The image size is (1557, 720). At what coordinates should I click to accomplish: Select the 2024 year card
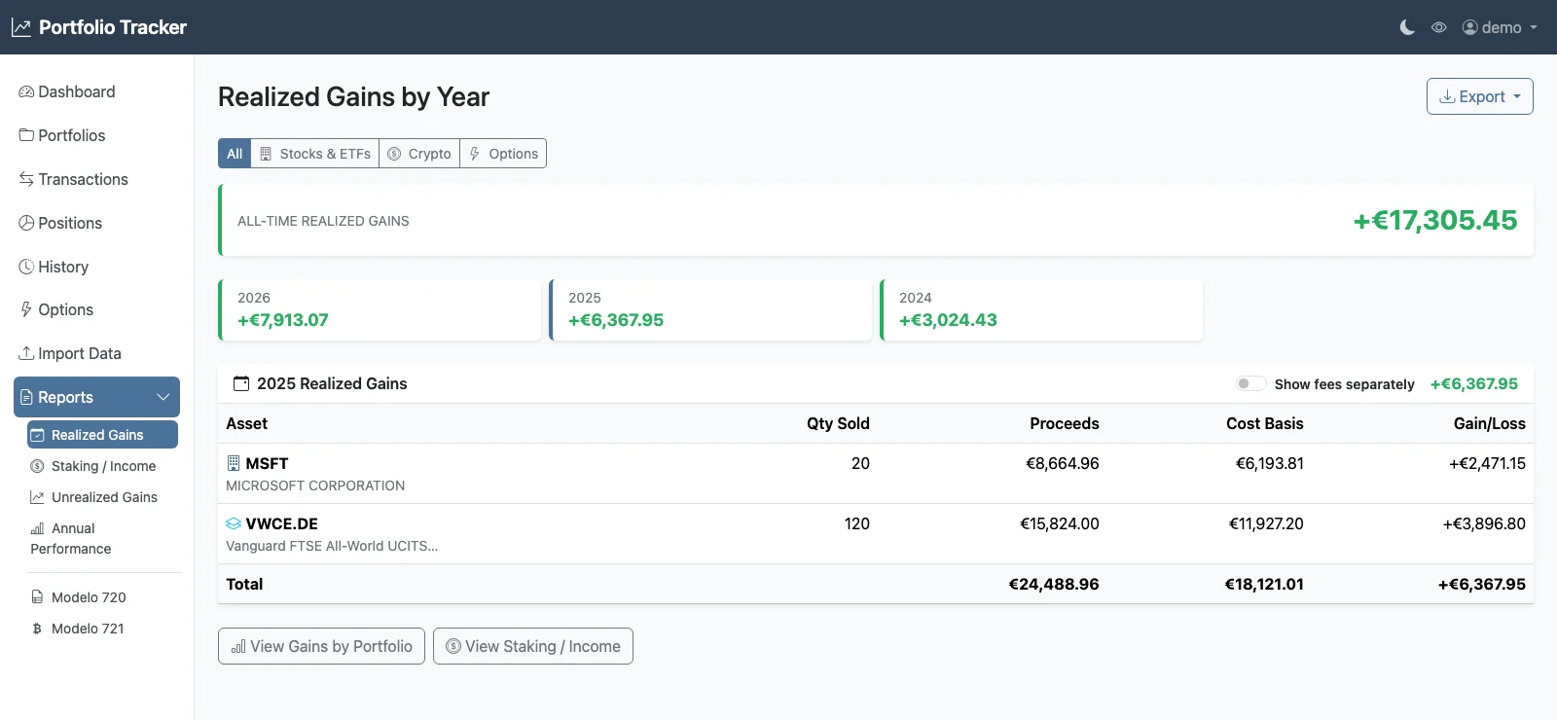click(x=1041, y=310)
